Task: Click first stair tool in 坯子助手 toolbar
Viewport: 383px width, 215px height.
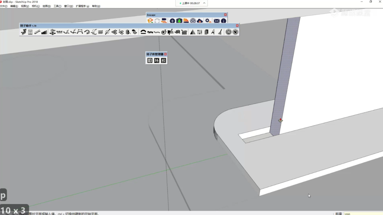Action: coord(23,32)
